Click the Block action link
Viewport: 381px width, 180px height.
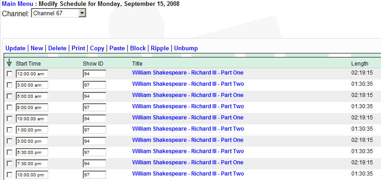138,48
